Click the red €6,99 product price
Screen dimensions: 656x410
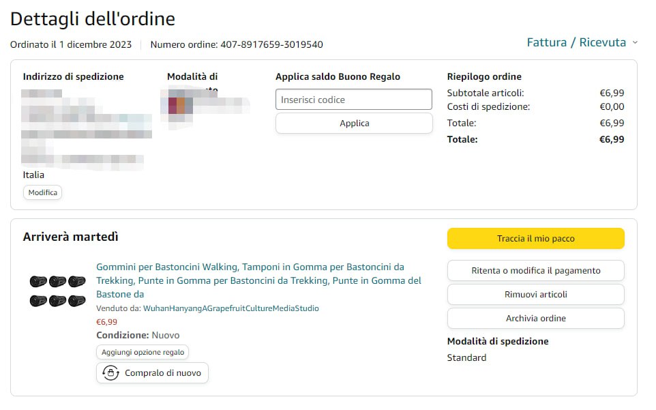pyautogui.click(x=106, y=322)
